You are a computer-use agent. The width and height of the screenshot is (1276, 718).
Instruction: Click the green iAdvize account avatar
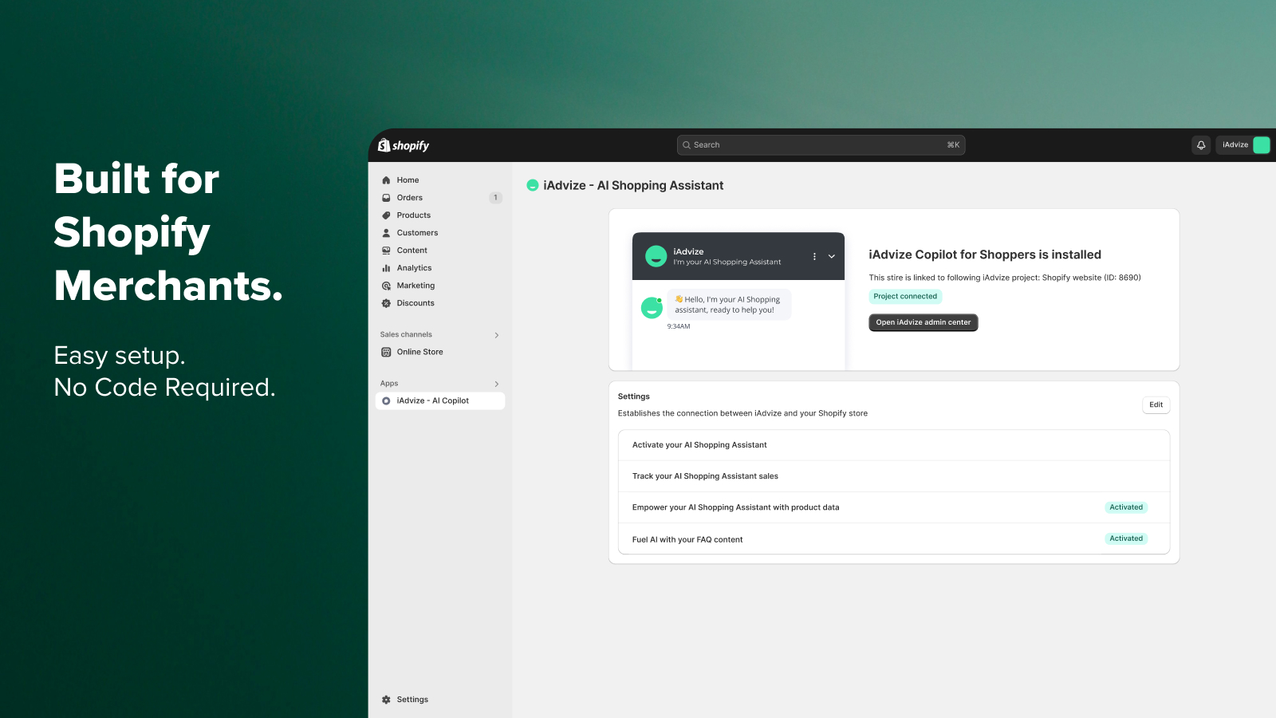1262,145
